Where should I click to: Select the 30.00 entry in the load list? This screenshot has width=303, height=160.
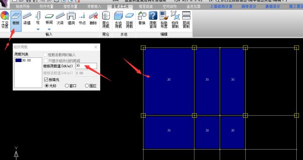click(26, 60)
